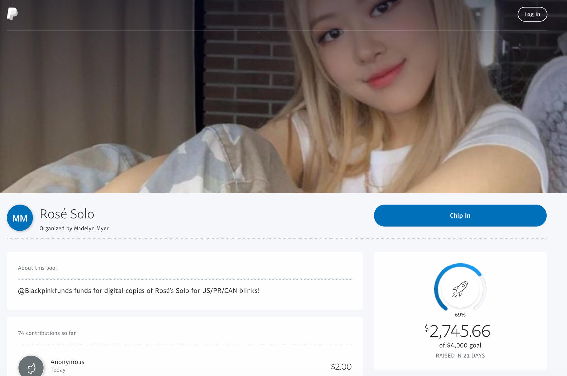Click the MM organizer avatar
The height and width of the screenshot is (376, 567).
coord(20,218)
